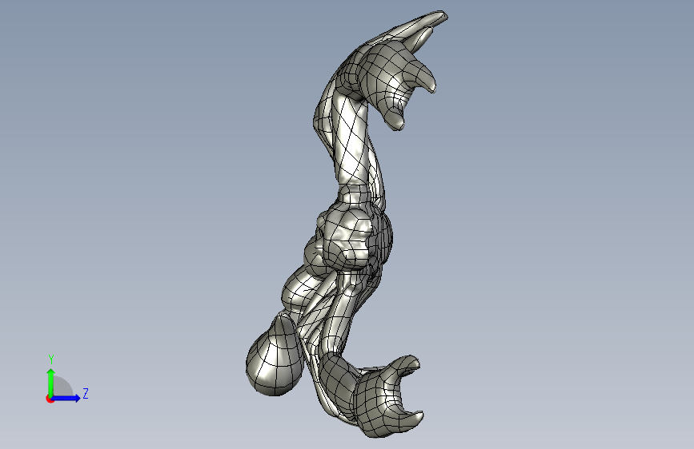The height and width of the screenshot is (449, 694).
Task: Click the red X axis origin dot
Action: (x=50, y=399)
